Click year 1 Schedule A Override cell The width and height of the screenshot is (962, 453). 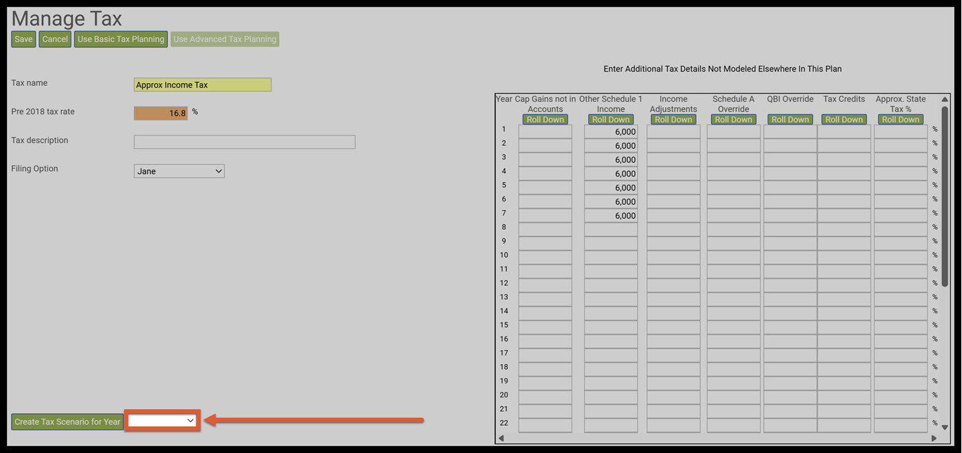(x=734, y=131)
